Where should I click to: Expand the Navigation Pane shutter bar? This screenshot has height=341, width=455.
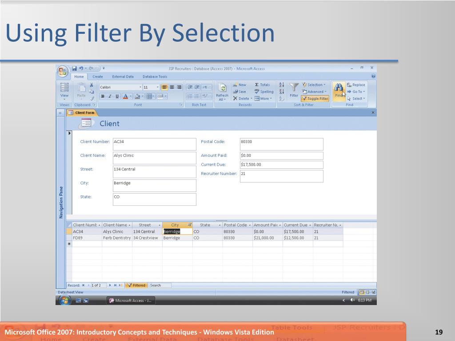(60, 113)
